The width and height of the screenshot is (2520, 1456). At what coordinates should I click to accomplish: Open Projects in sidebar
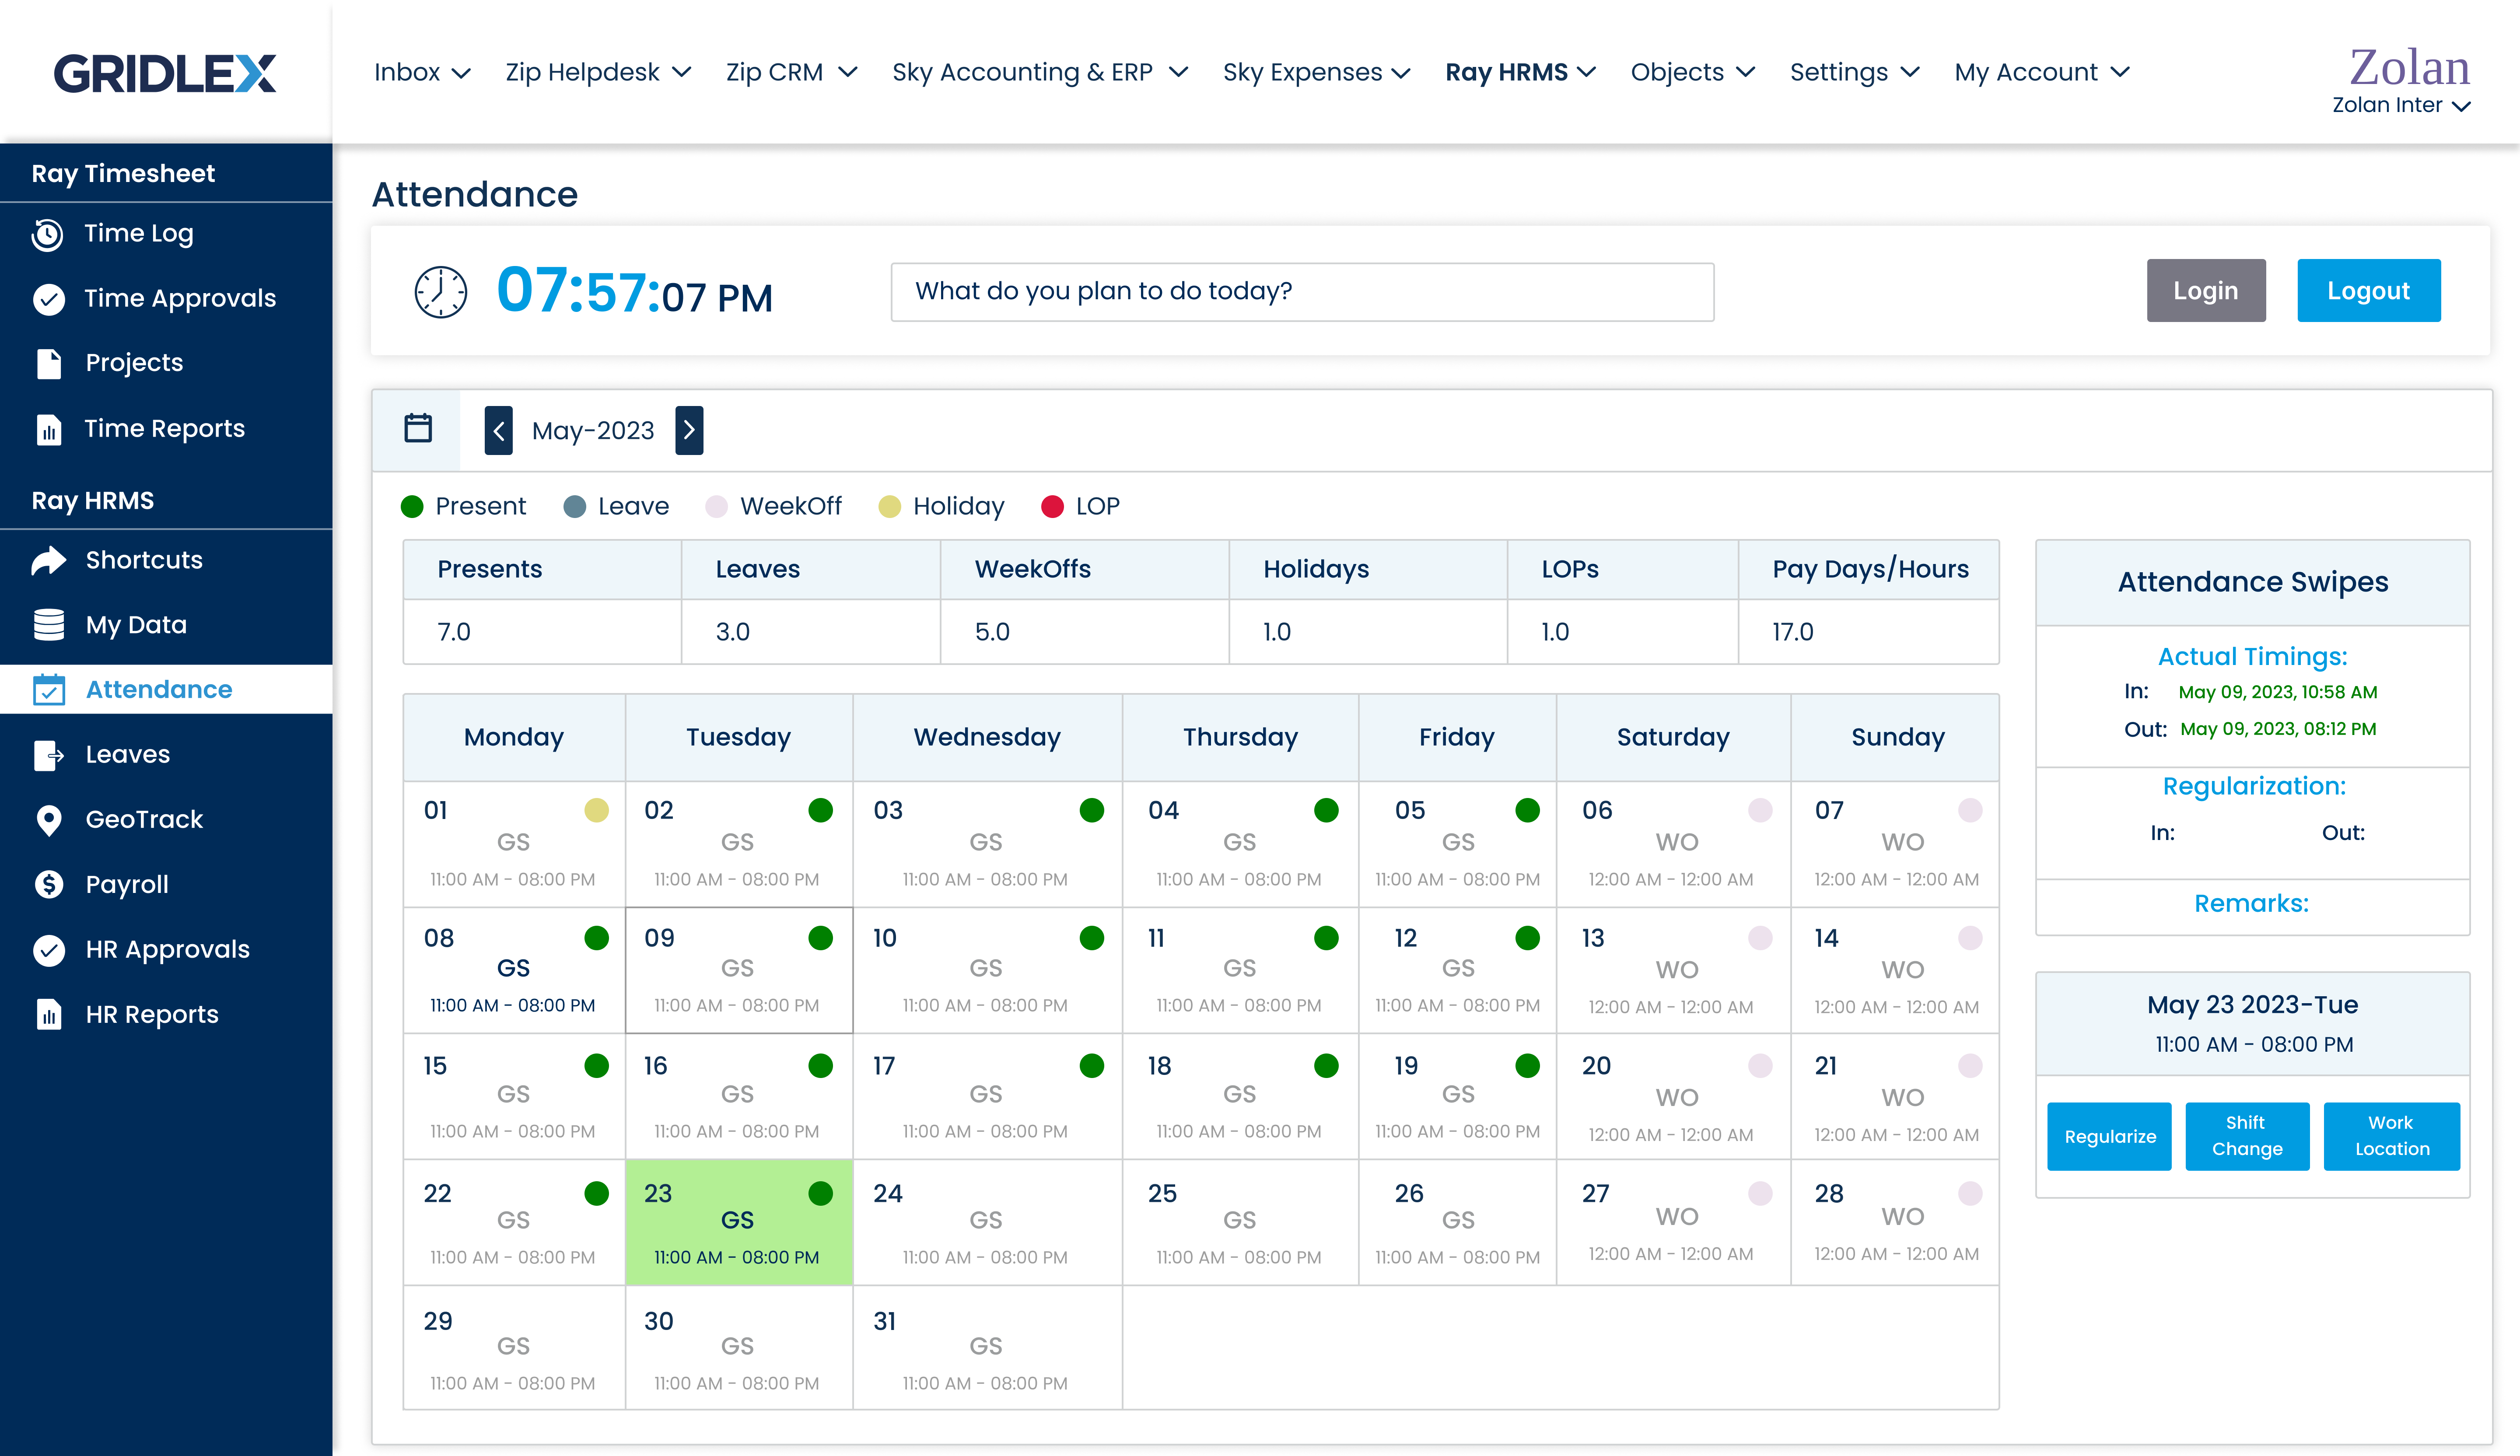coord(134,363)
